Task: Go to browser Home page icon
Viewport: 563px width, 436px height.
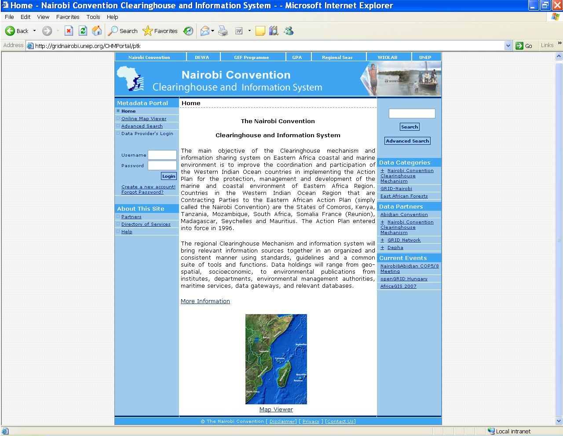Action: click(x=97, y=31)
